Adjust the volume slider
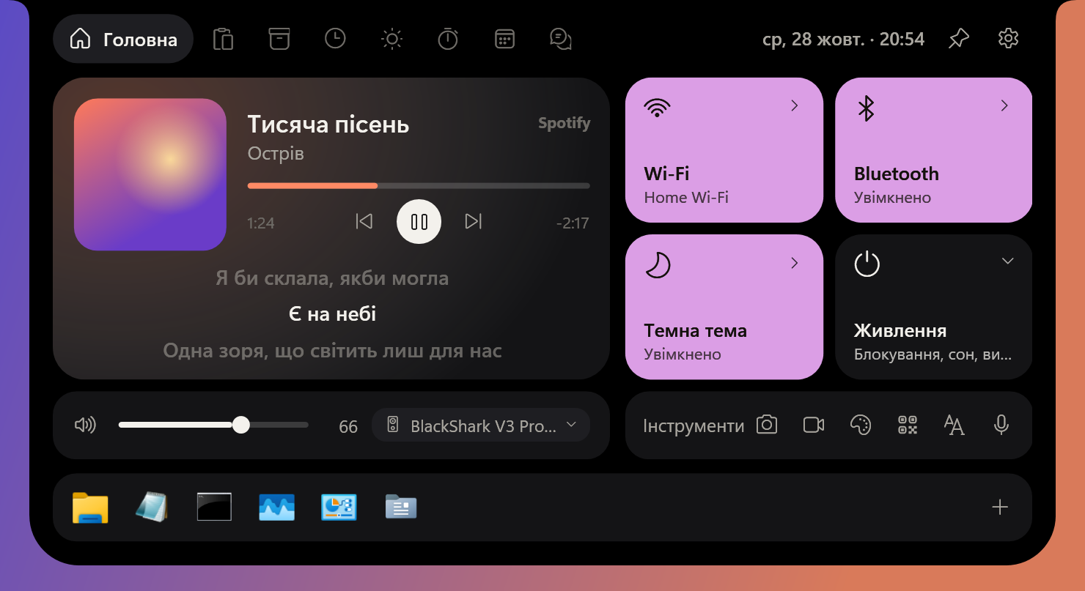Screen dimensions: 1085x591 pyautogui.click(x=213, y=425)
